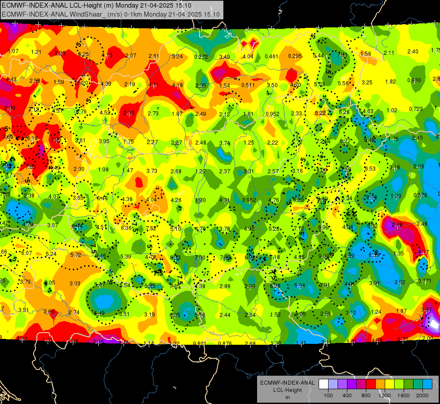Screen dimensions: 440x404
Task: Click the wind shear value 1.98
Action: [x=103, y=169]
